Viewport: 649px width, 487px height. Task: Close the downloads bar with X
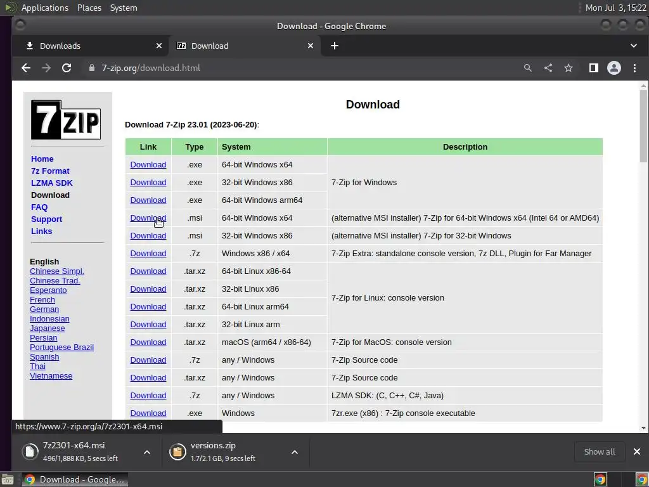(x=636, y=451)
